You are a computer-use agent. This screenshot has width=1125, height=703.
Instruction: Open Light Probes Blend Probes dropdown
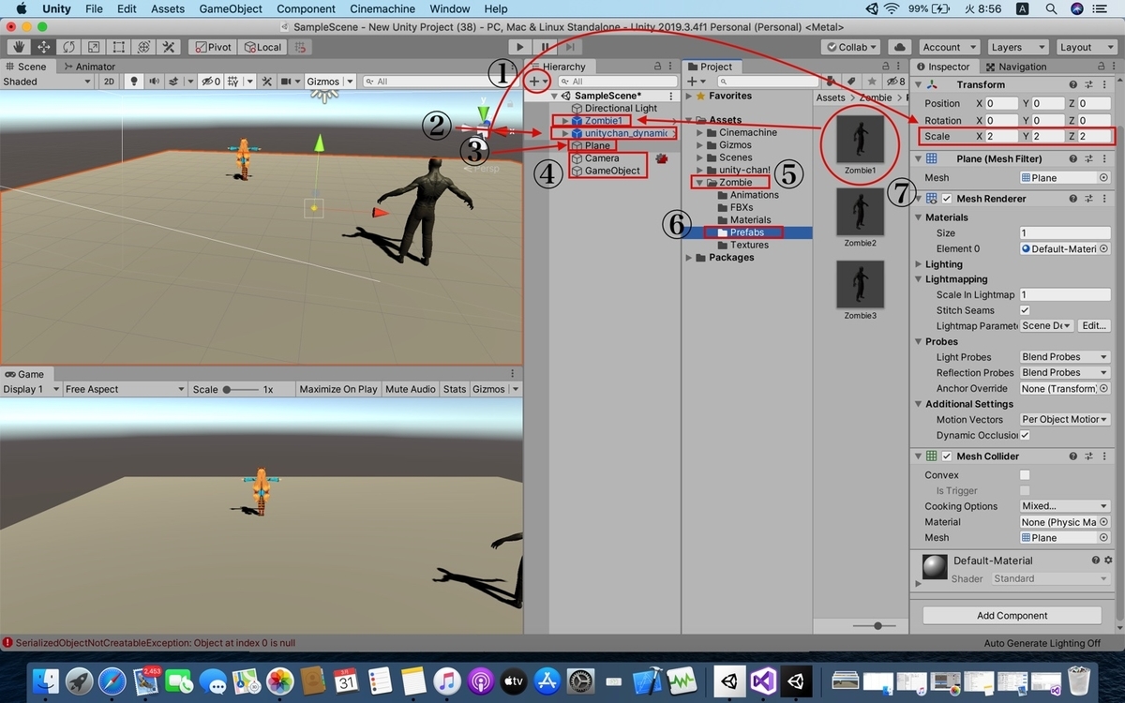tap(1065, 357)
